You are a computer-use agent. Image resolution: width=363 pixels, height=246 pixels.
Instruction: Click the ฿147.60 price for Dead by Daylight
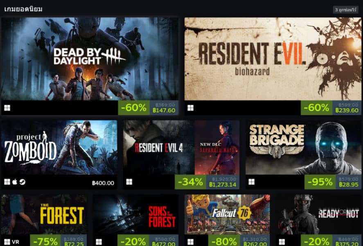164,110
